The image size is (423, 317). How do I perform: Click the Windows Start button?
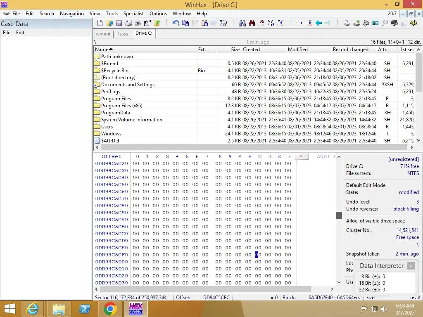[x=10, y=309]
